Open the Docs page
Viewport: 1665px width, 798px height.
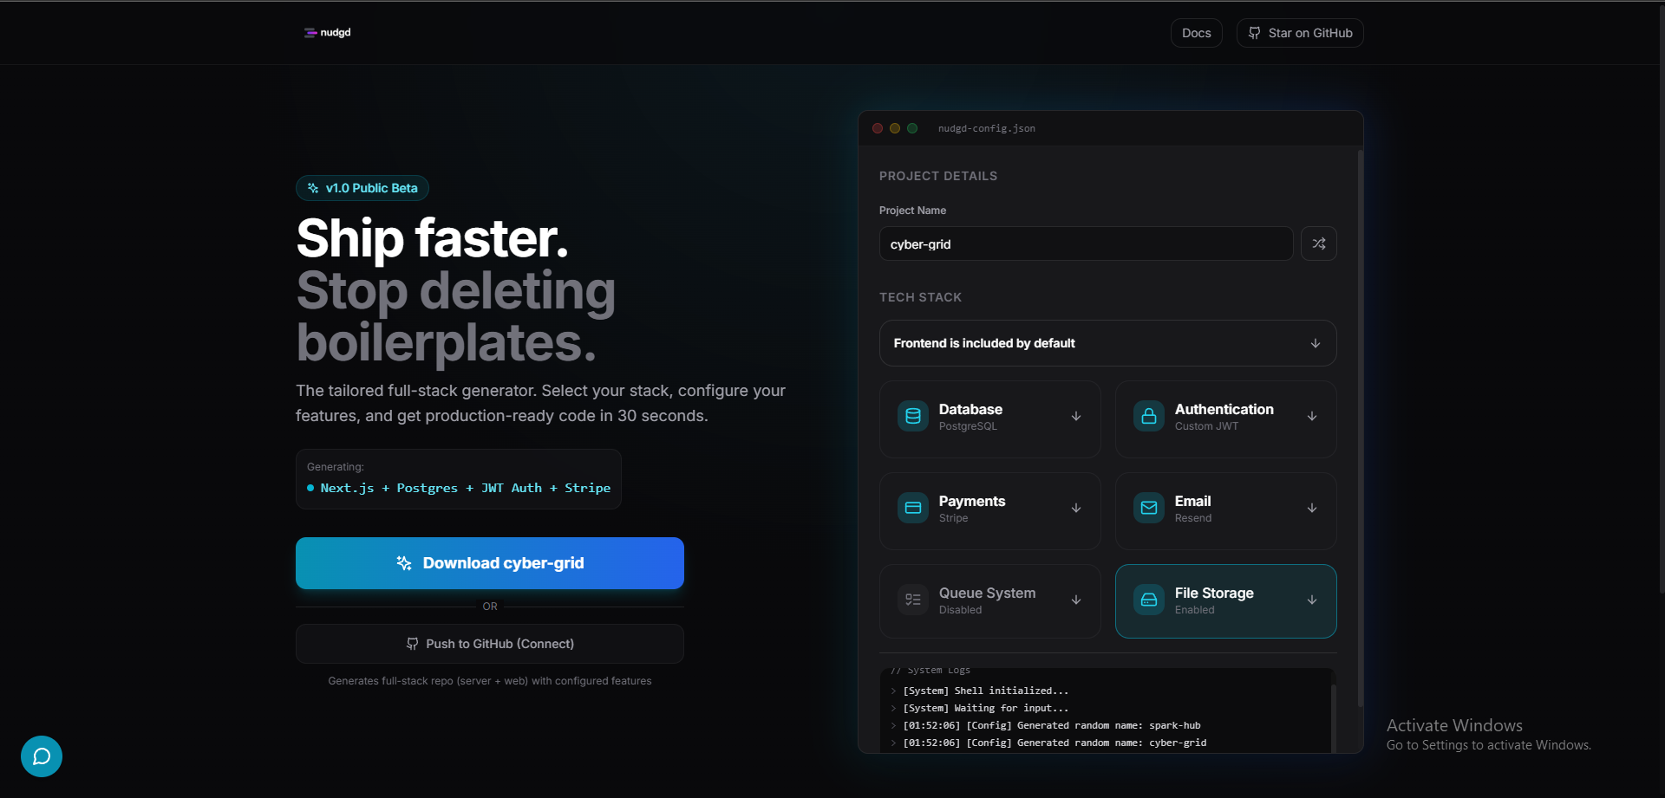[x=1196, y=32]
